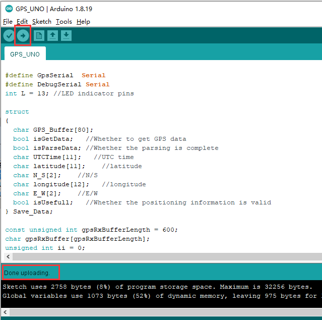Click the 'int L = 13;' code line
This screenshot has width=322, height=320.
coord(27,93)
